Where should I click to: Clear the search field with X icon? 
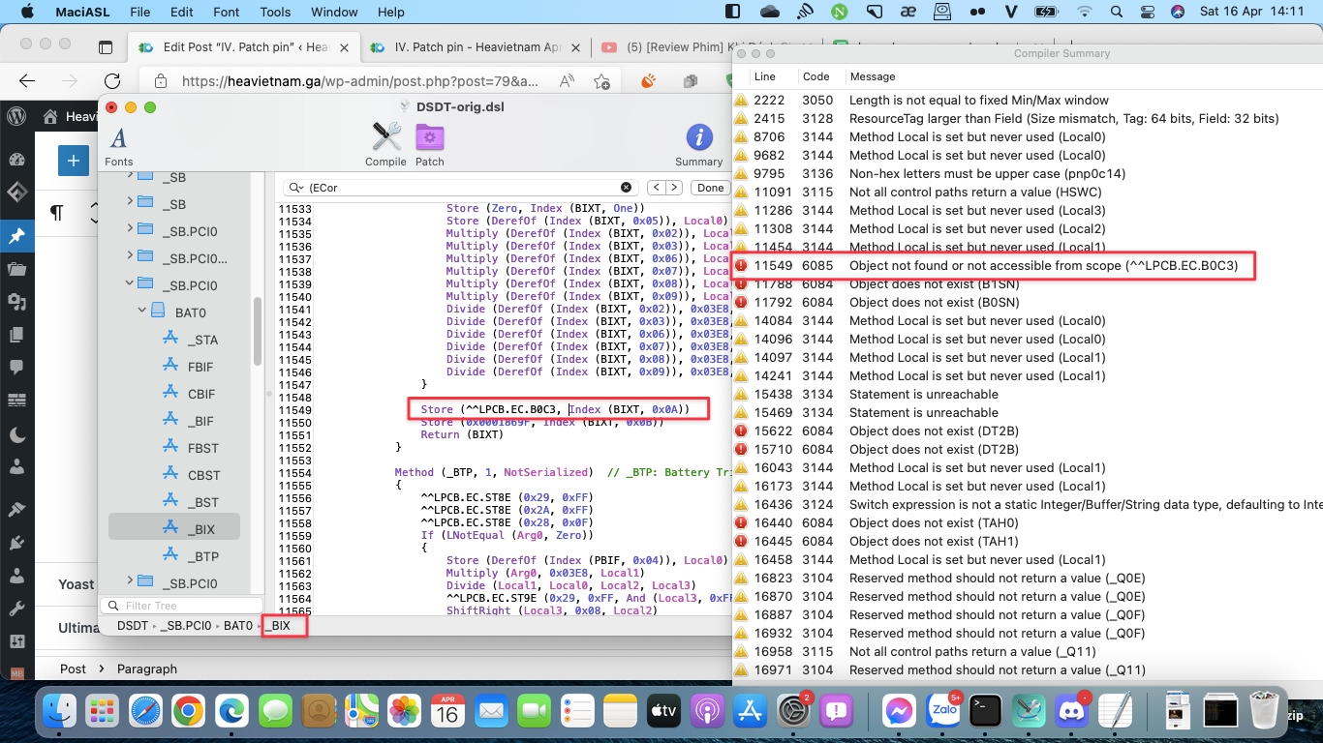click(626, 188)
